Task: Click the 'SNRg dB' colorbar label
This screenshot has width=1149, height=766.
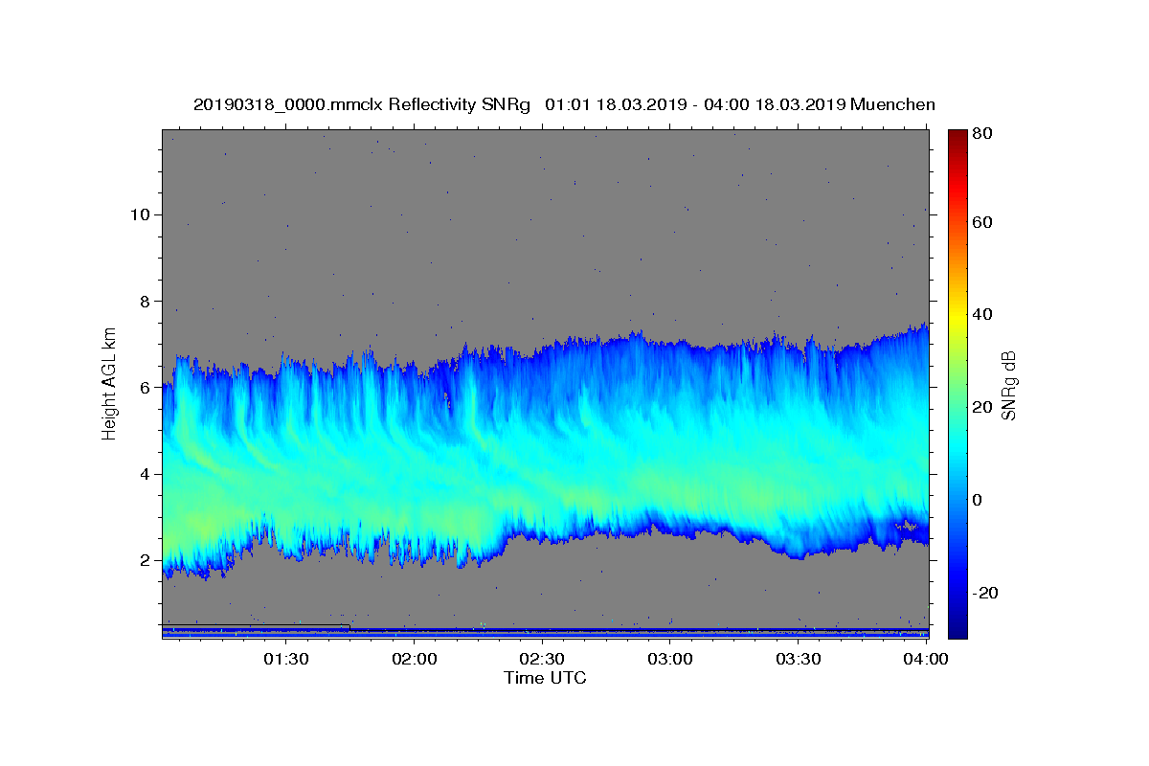Action: (1009, 385)
